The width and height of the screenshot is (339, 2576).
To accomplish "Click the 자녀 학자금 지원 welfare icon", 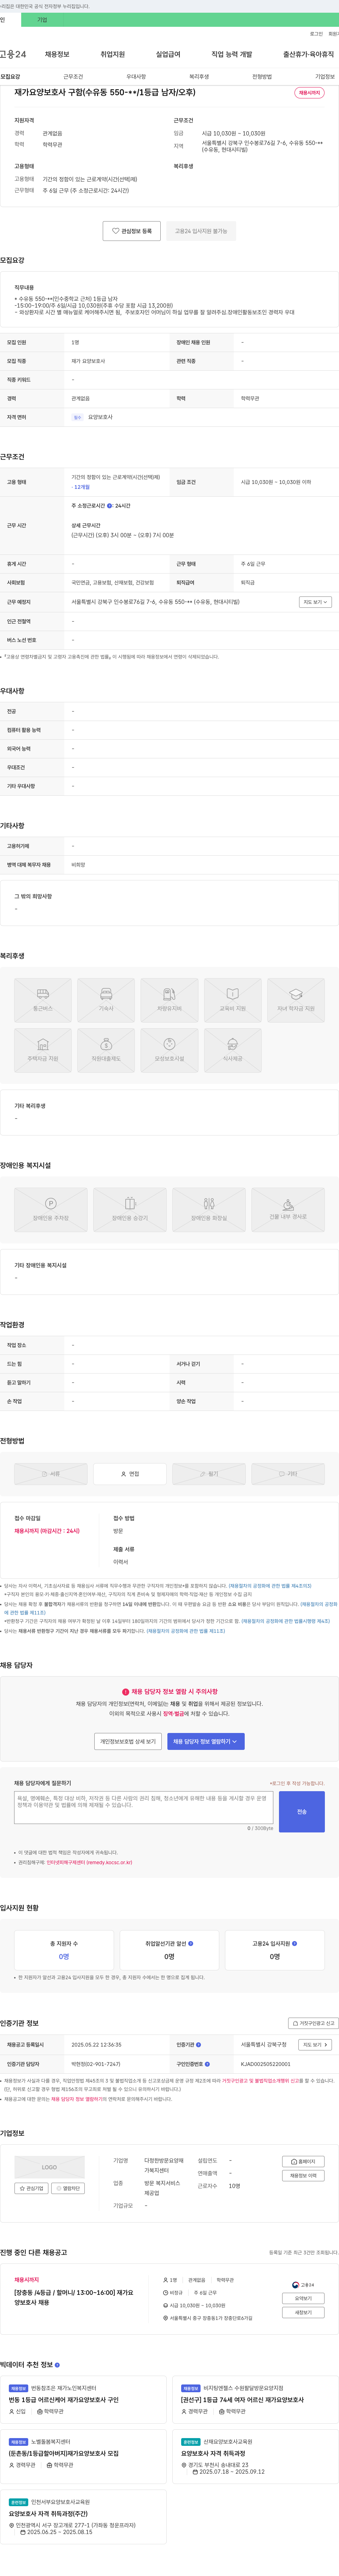I will tap(296, 1000).
